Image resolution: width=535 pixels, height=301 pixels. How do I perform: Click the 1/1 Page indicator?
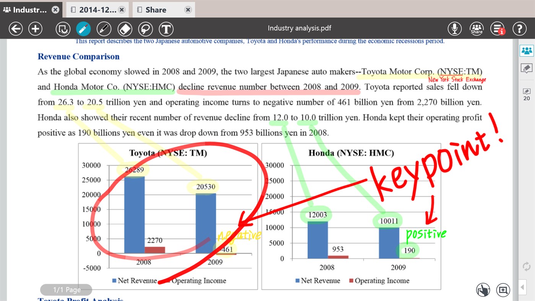(x=66, y=290)
